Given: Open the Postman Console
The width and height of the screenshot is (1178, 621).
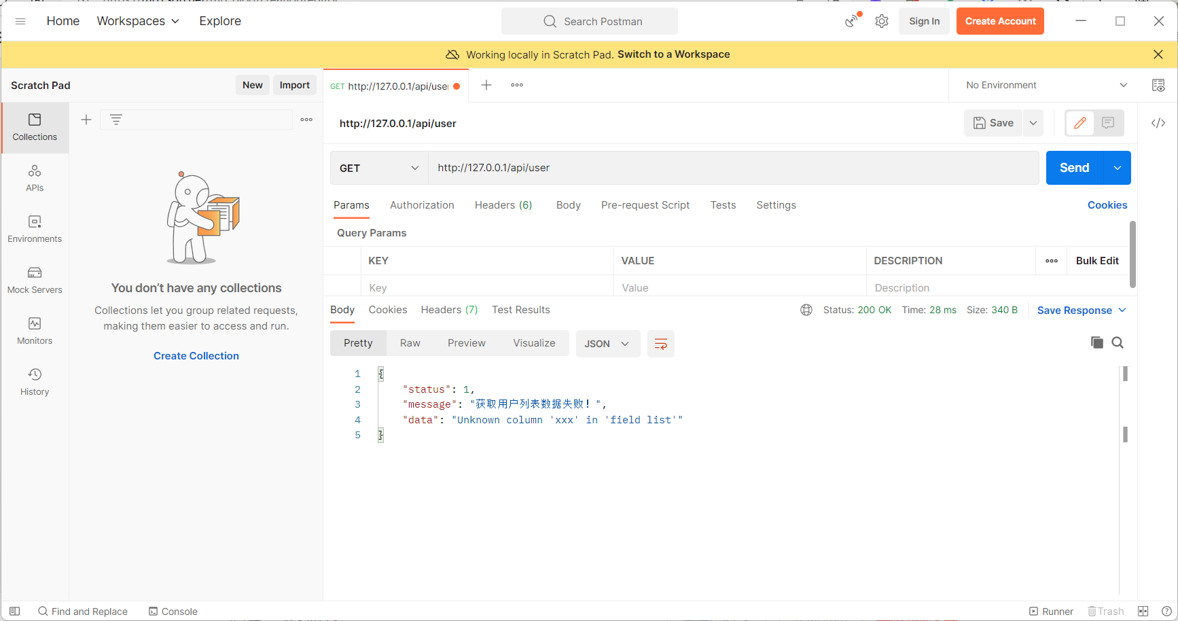Looking at the screenshot, I should click(173, 611).
